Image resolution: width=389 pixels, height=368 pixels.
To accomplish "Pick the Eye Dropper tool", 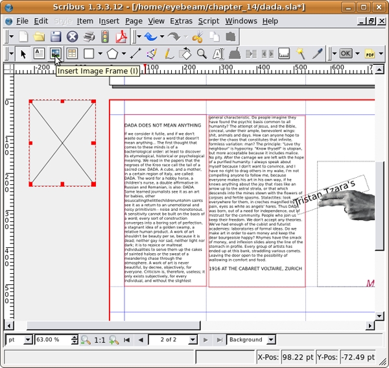I will 318,54.
